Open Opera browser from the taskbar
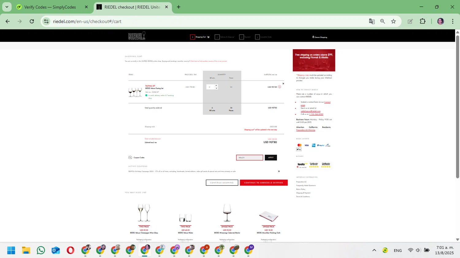 click(x=71, y=250)
